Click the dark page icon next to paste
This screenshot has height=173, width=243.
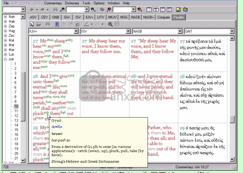(77, 24)
